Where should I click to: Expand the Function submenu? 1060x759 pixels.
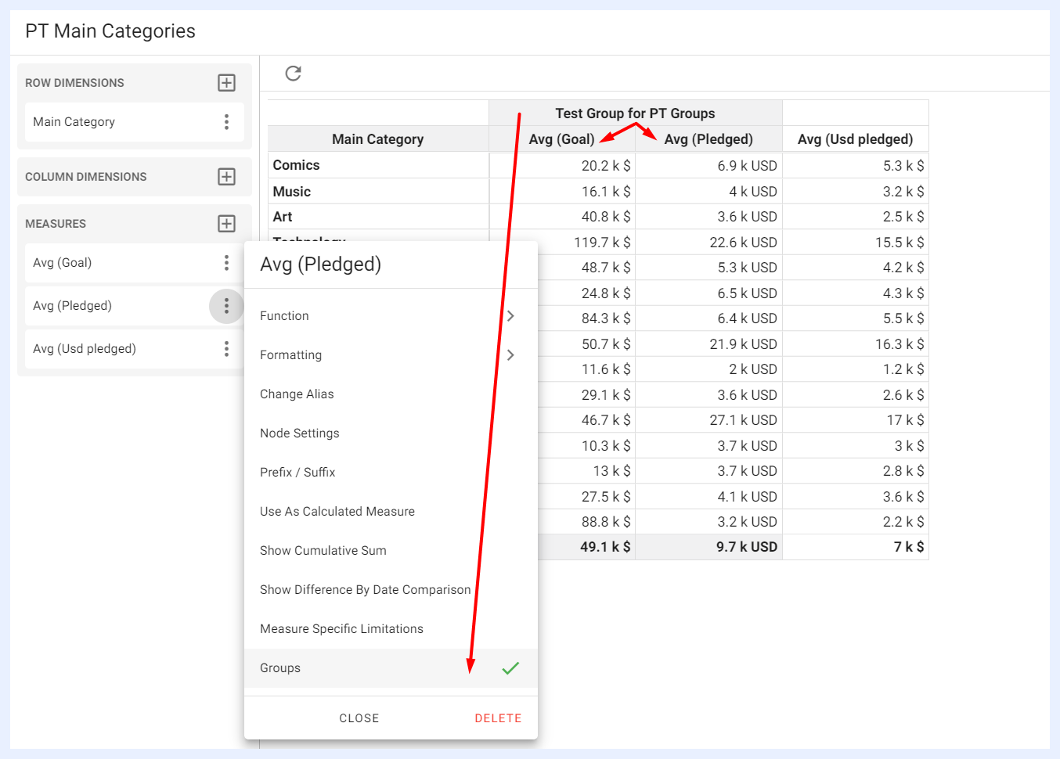point(391,316)
